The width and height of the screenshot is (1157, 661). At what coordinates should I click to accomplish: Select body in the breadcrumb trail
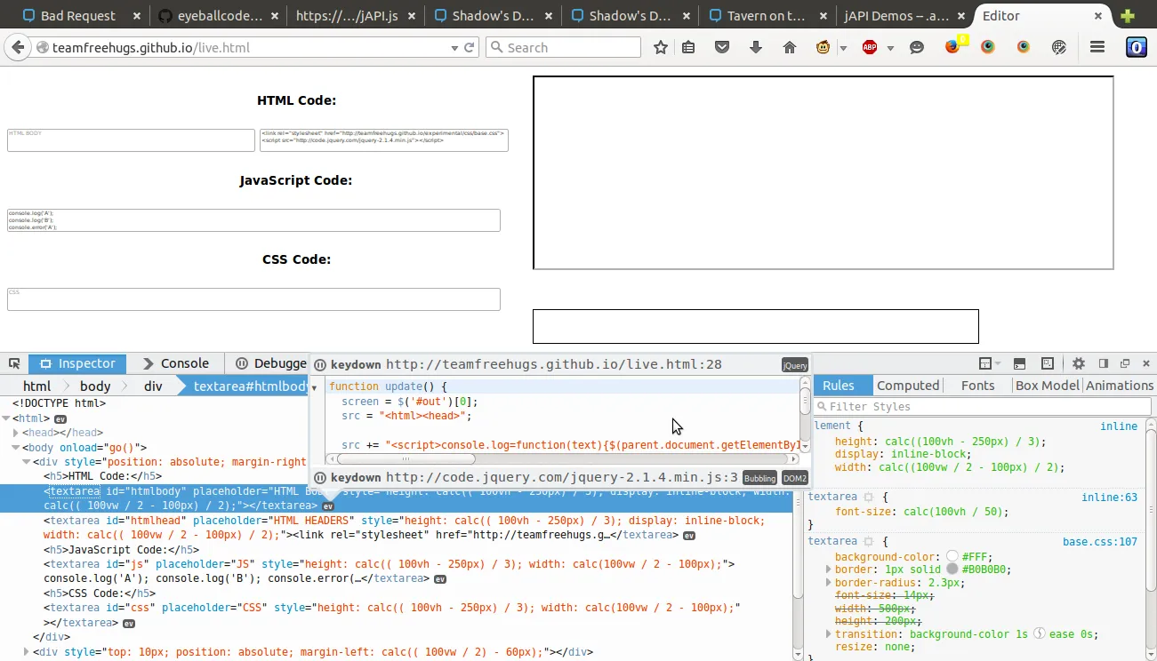tap(95, 386)
